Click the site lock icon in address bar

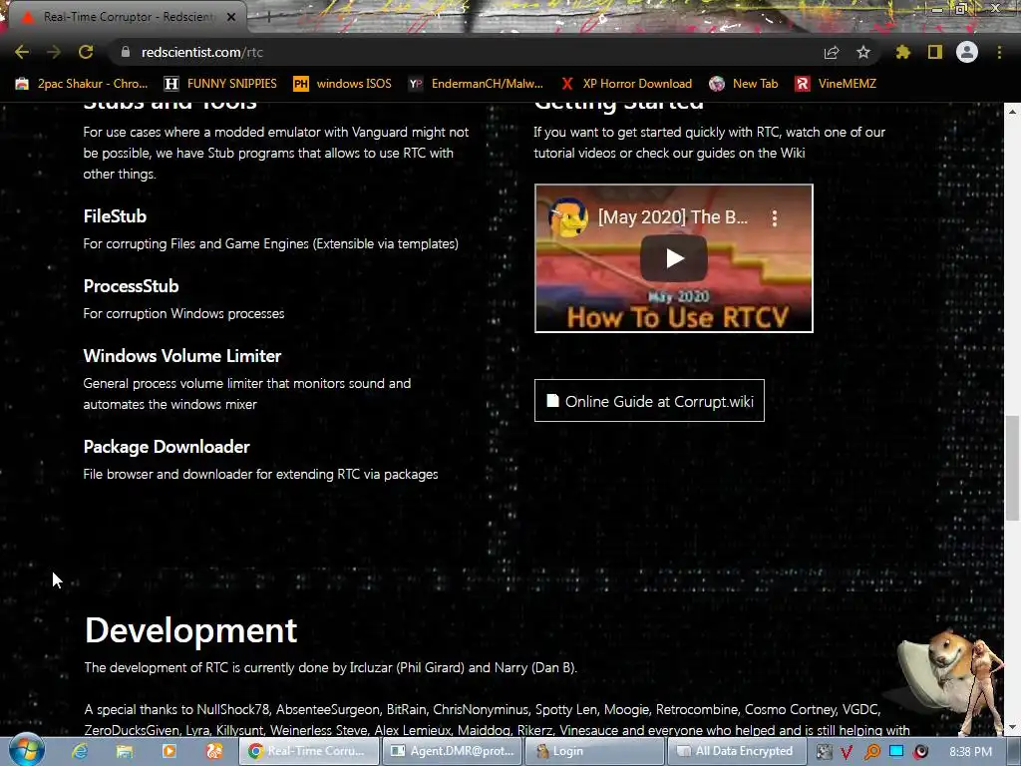coord(126,52)
